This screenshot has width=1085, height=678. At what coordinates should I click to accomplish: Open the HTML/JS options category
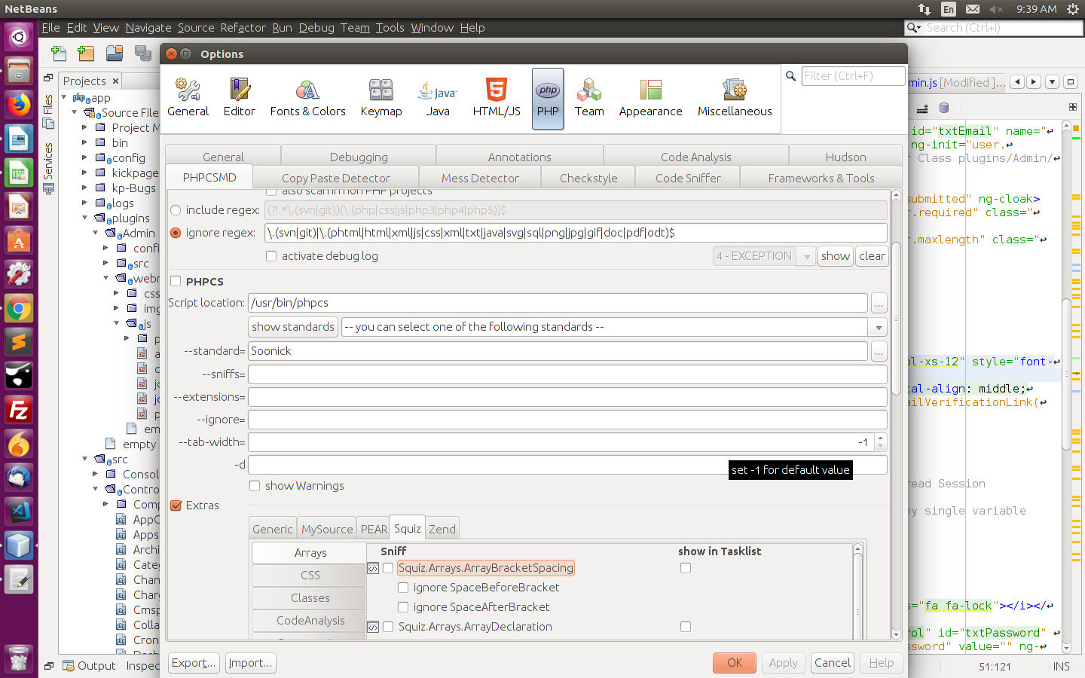point(497,99)
